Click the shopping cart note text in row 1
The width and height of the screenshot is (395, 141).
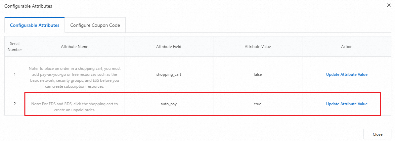tap(74, 77)
